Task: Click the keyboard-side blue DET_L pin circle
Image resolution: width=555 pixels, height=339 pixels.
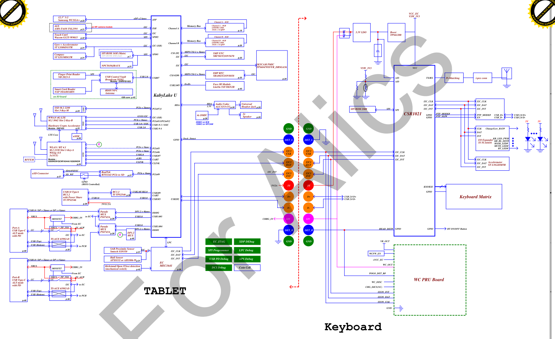Action: pyautogui.click(x=308, y=140)
